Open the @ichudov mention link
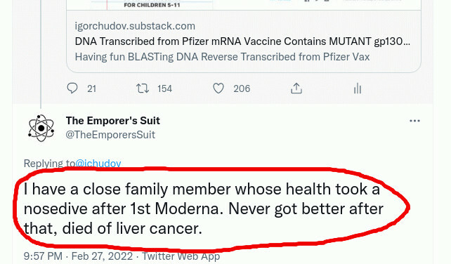Viewport: 451px width, 264px height. pos(98,164)
